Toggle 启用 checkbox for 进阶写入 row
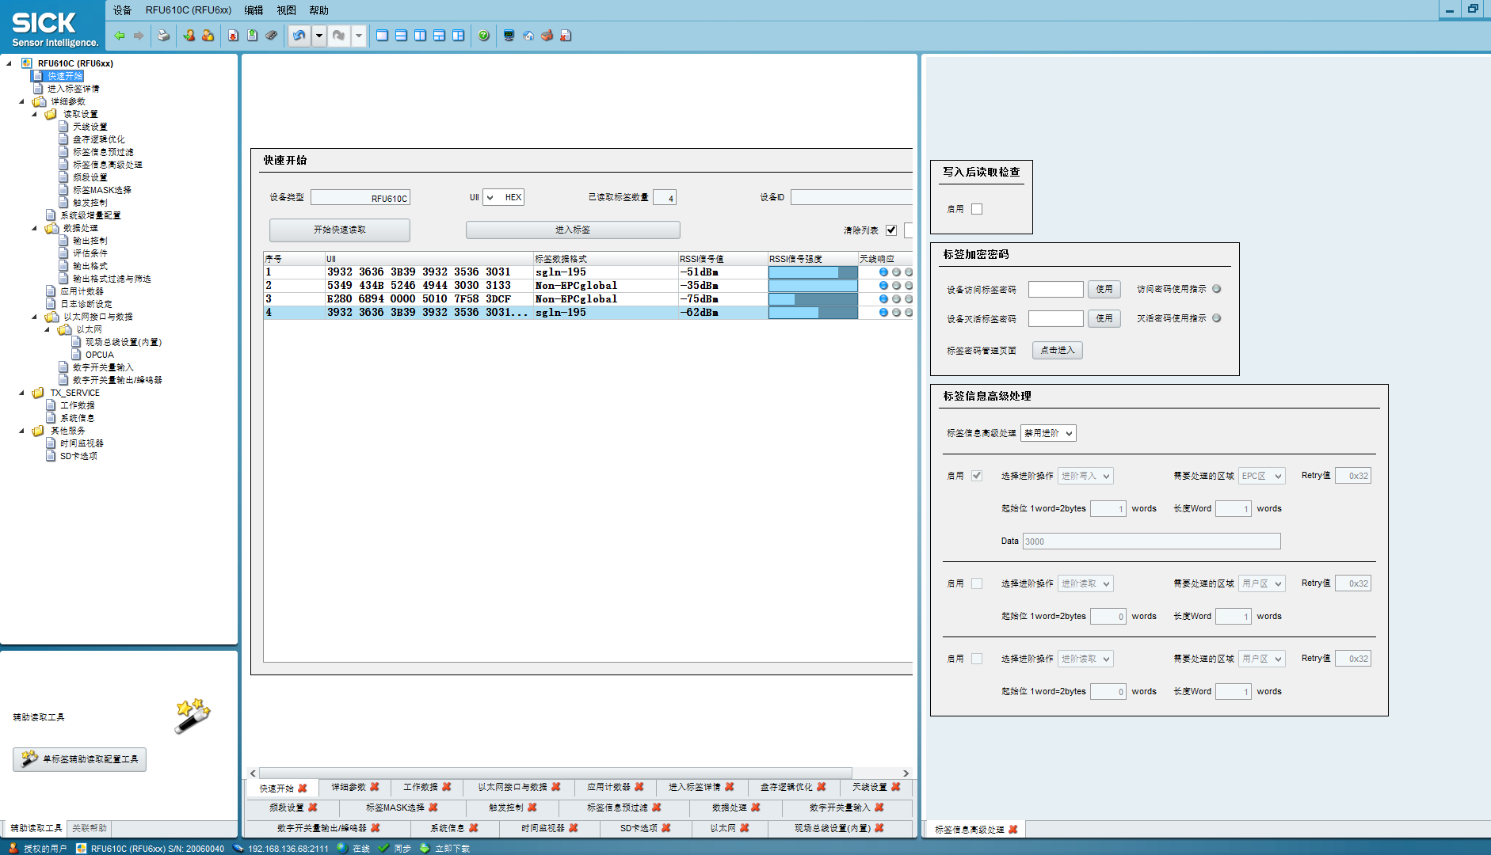Screen dimensions: 1491x855 tap(977, 476)
